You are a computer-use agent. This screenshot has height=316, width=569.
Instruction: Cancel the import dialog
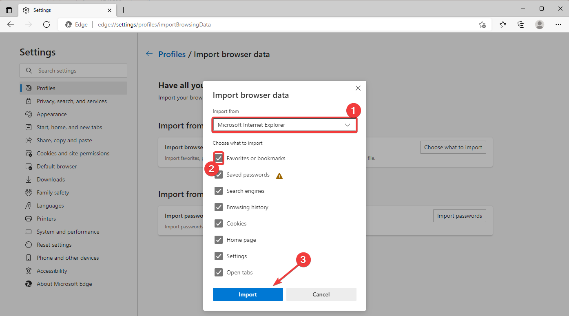[x=321, y=294]
